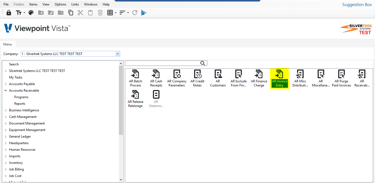Click the sort lines toolbar icon
Viewport: 375px width, 183px height.
pyautogui.click(x=122, y=13)
